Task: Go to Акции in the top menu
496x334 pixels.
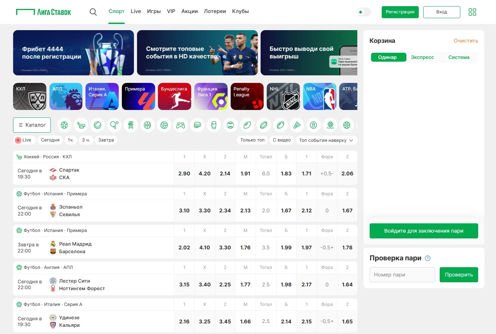Action: 189,11
